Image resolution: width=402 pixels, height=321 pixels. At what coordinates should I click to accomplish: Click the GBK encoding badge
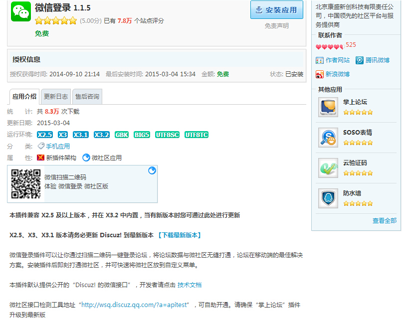click(122, 135)
